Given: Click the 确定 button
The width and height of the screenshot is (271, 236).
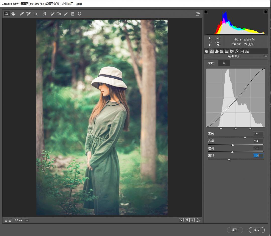Looking at the screenshot, I should 257,230.
